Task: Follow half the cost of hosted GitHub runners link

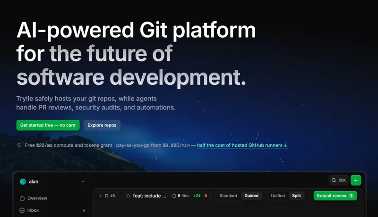Action: (242, 145)
